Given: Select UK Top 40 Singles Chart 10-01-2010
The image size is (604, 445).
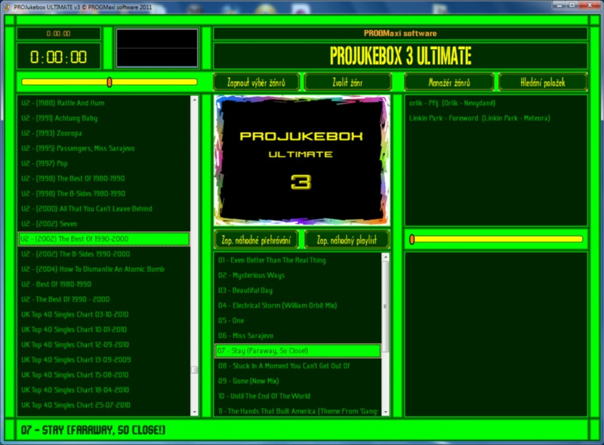Looking at the screenshot, I should point(103,329).
